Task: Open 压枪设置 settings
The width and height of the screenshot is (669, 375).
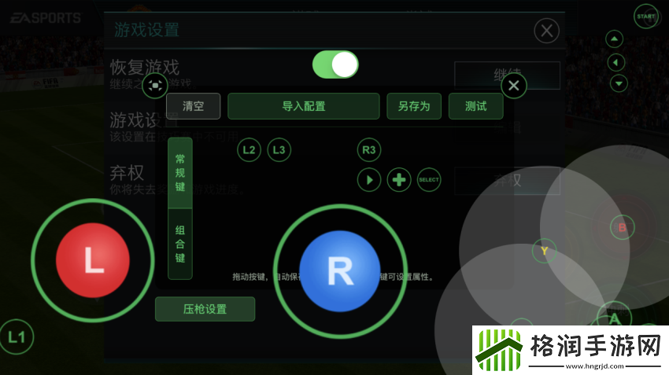Action: [205, 309]
